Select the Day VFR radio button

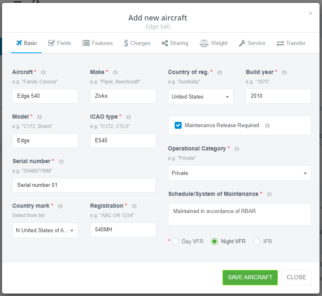point(175,241)
